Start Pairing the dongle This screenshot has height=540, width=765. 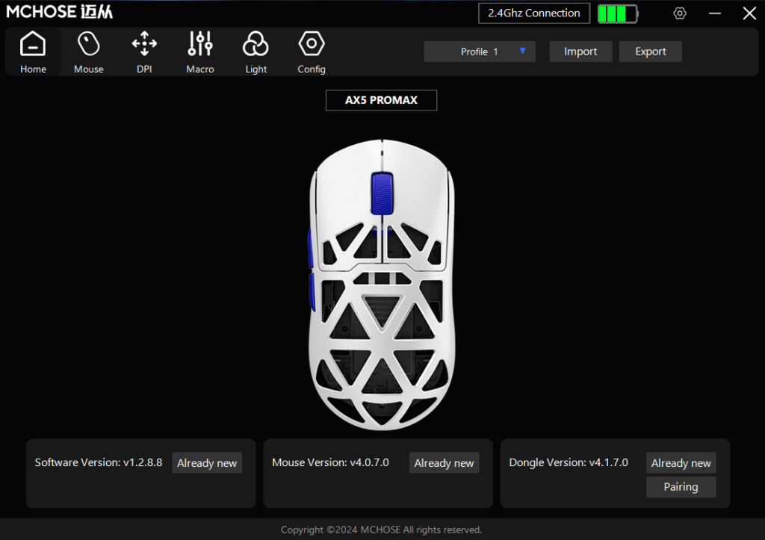(x=681, y=486)
